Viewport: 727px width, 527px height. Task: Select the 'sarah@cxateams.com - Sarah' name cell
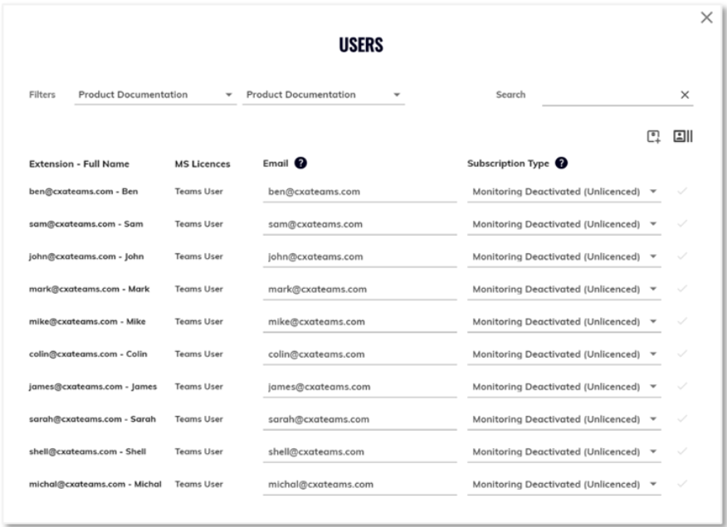[x=92, y=419]
